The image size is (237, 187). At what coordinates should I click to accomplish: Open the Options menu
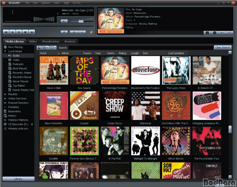click(x=46, y=3)
